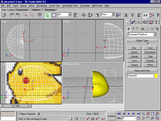Select the Select and Scale tool
The image size is (161, 121).
point(97,15)
